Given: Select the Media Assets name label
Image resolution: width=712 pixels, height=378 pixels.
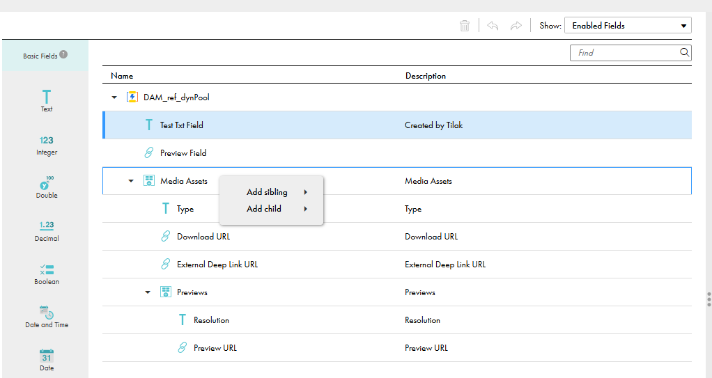Looking at the screenshot, I should 184,181.
